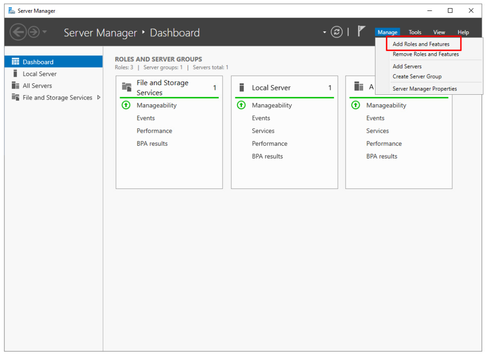Click the Refresh icon in the toolbar
The image size is (488, 357).
337,32
